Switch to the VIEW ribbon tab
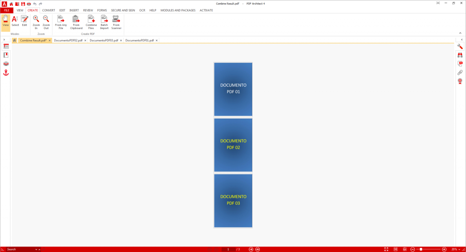Image resolution: width=466 pixels, height=252 pixels. click(x=20, y=10)
